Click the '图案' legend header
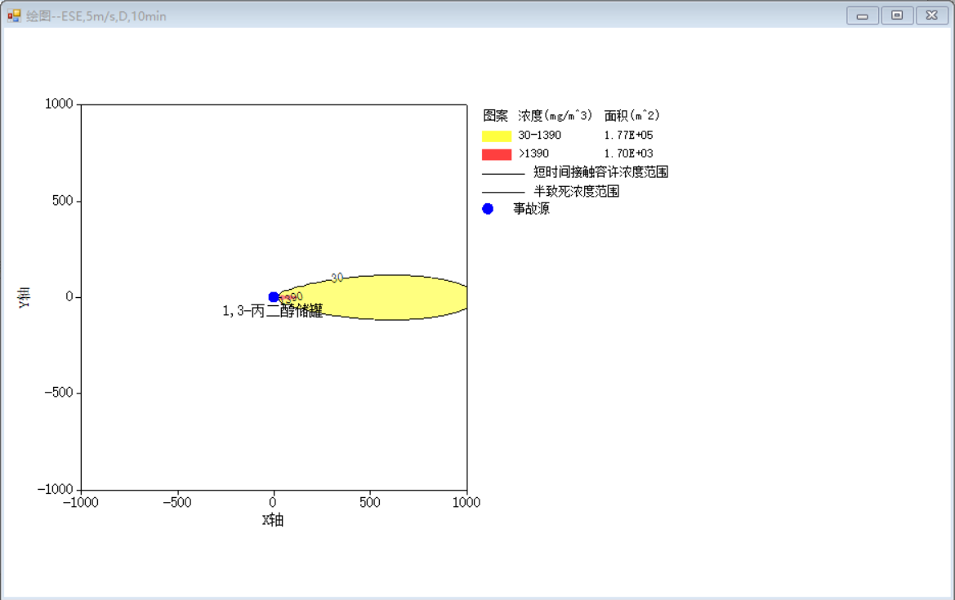This screenshot has width=955, height=600. [x=495, y=116]
